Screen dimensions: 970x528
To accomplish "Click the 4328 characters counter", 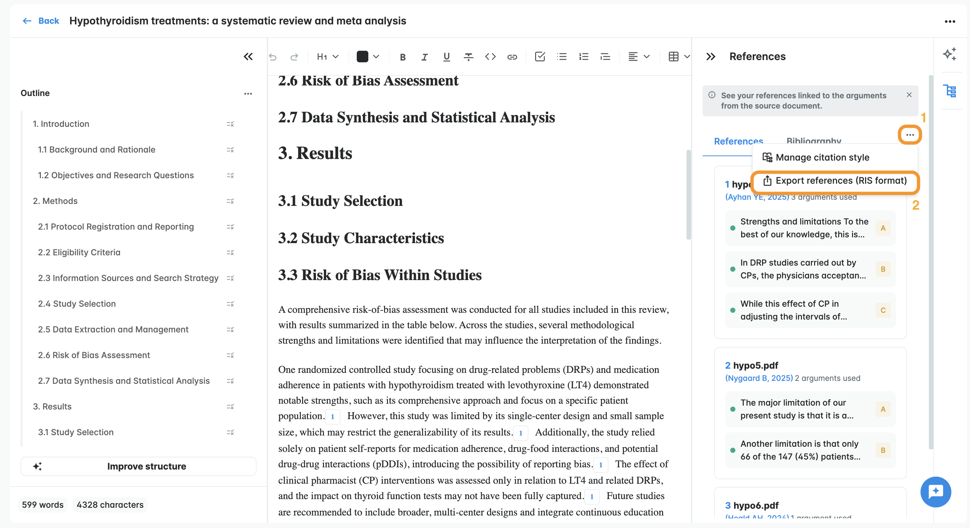I will pos(110,505).
